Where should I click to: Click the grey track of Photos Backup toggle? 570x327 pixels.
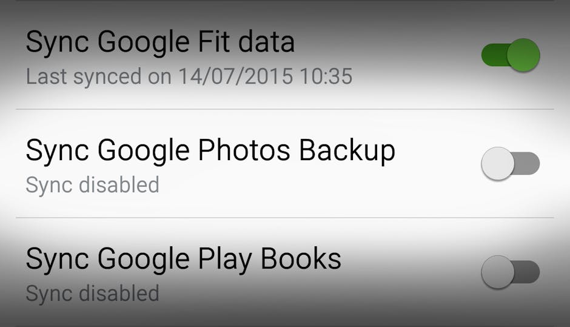click(x=530, y=164)
